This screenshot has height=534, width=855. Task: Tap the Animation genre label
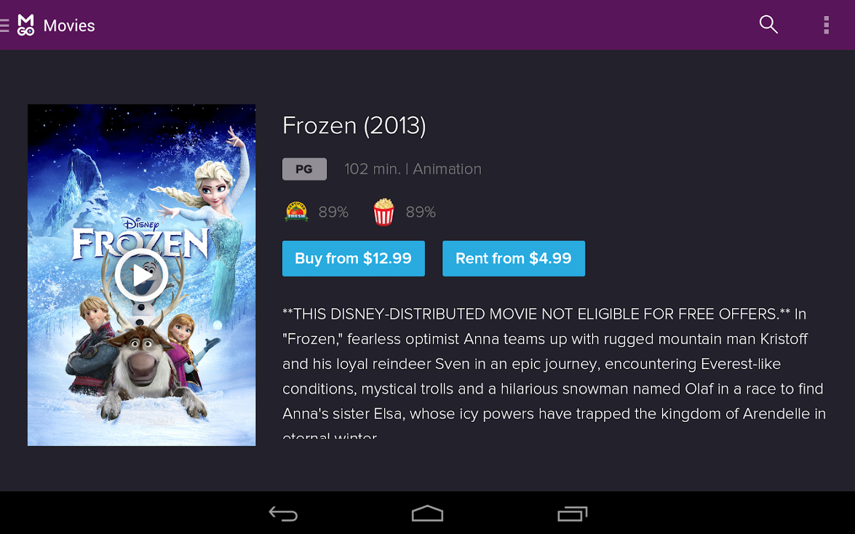[x=447, y=169]
